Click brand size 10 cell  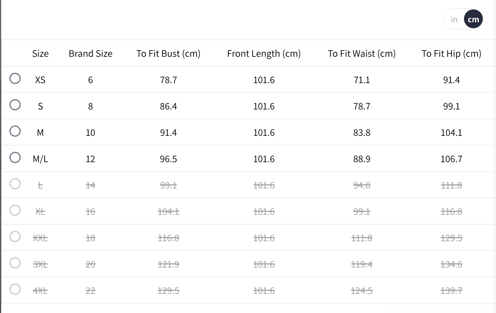point(90,133)
